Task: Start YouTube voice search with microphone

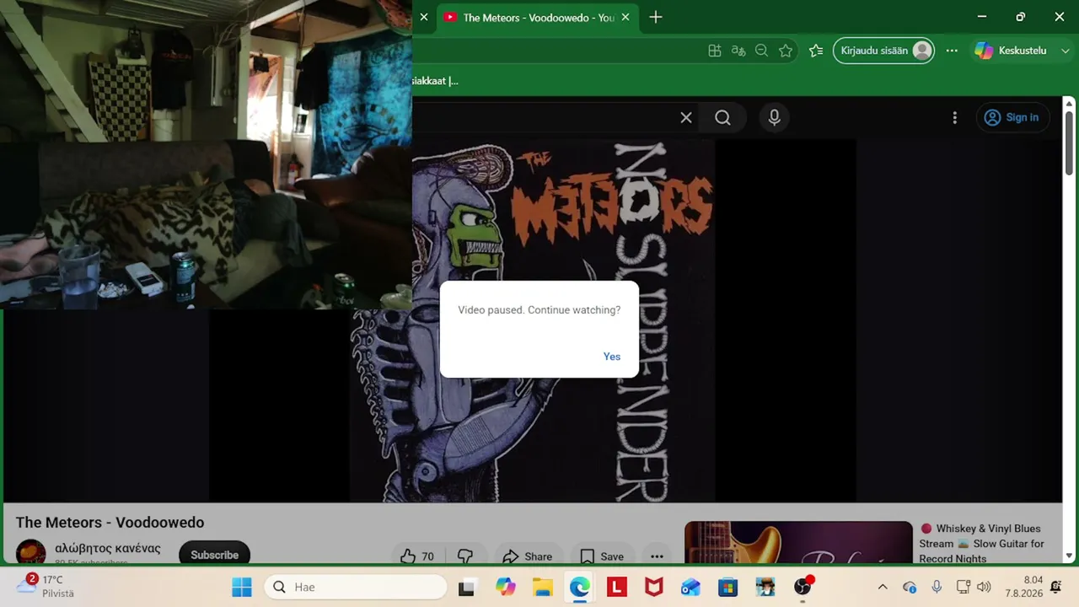Action: (x=775, y=118)
